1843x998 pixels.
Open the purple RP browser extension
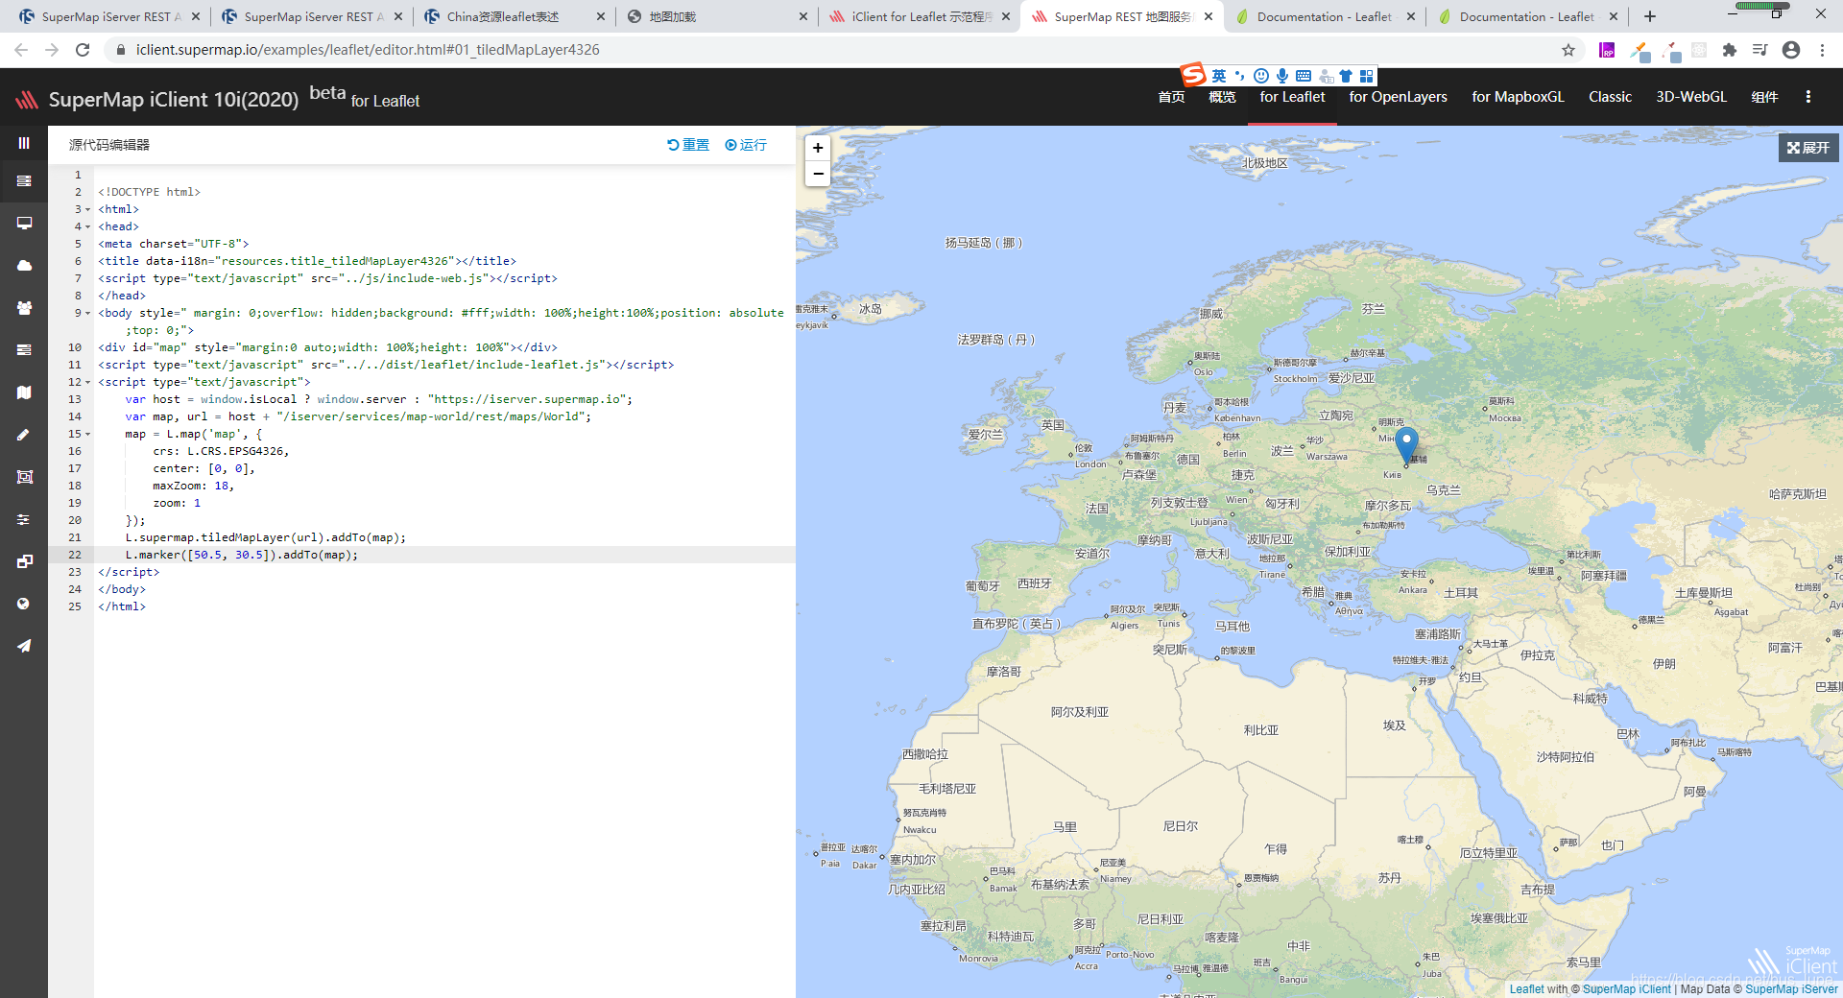pos(1607,50)
